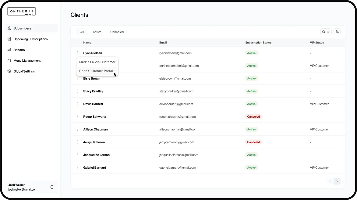This screenshot has width=357, height=200.
Task: Click the Reports bar chart icon
Action: pyautogui.click(x=9, y=50)
